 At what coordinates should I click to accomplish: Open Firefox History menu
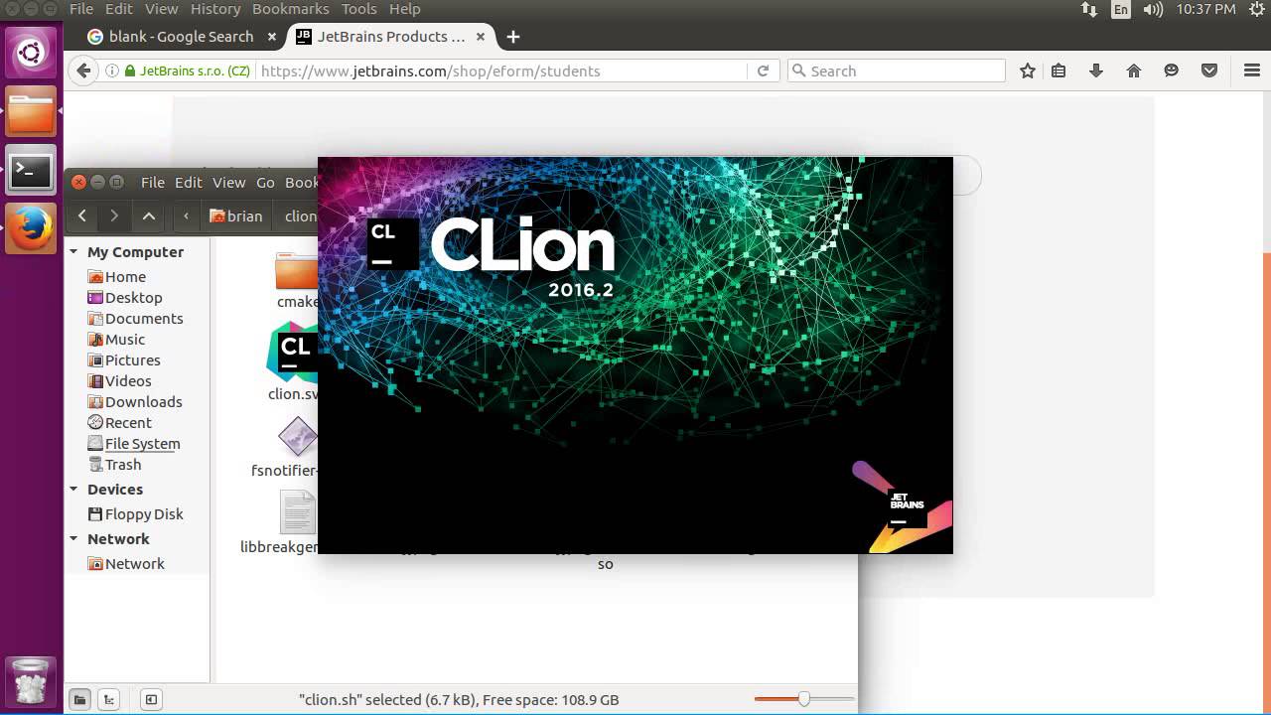click(x=215, y=9)
